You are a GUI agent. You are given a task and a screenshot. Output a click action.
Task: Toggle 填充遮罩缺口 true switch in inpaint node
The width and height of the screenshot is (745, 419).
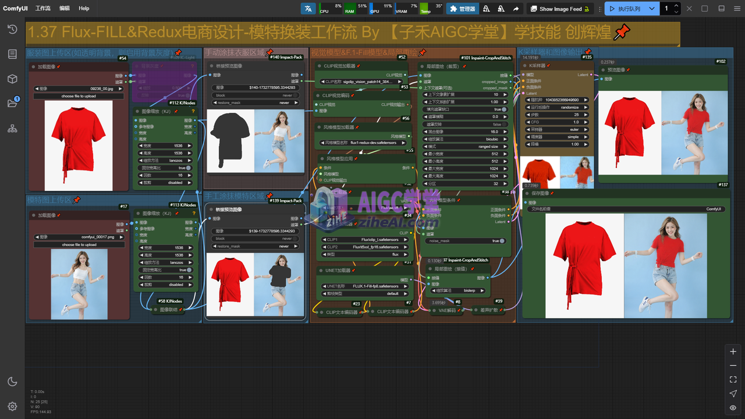click(503, 109)
